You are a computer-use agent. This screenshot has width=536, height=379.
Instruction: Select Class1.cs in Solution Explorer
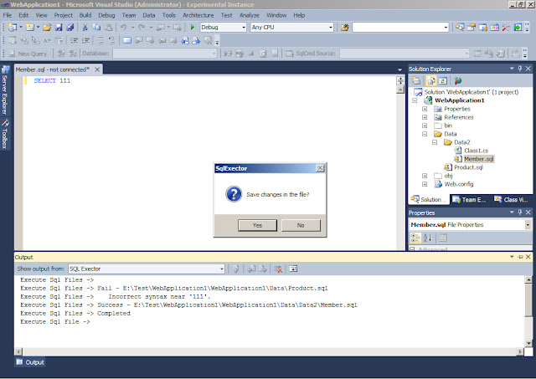point(477,151)
